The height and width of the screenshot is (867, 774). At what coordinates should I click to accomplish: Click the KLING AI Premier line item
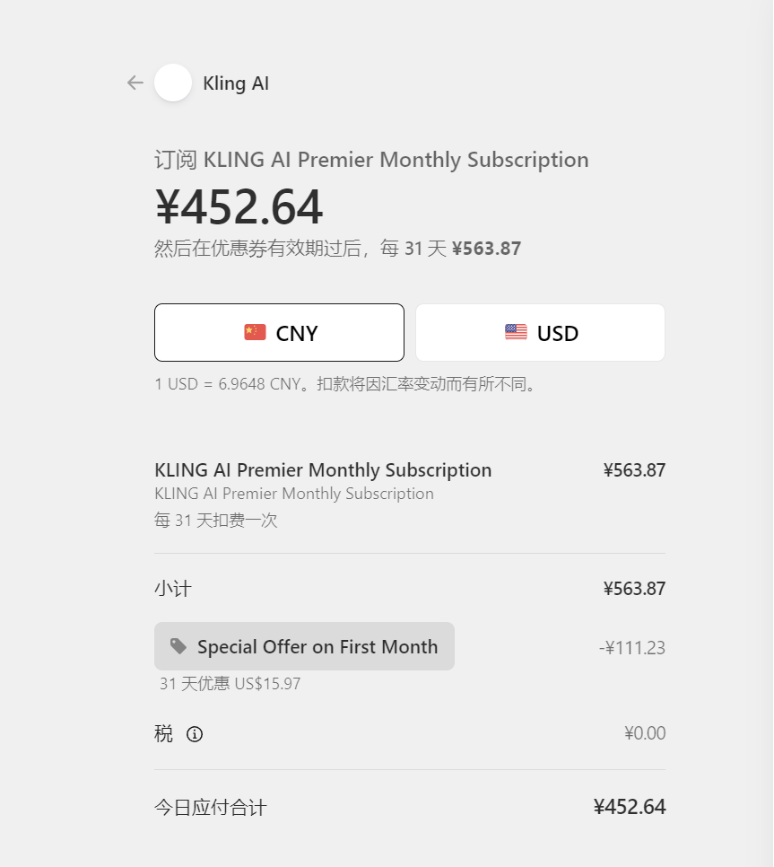pyautogui.click(x=323, y=470)
